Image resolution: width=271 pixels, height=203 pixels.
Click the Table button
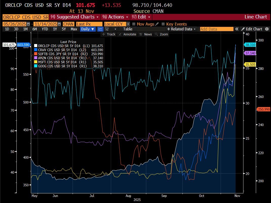[128, 29]
